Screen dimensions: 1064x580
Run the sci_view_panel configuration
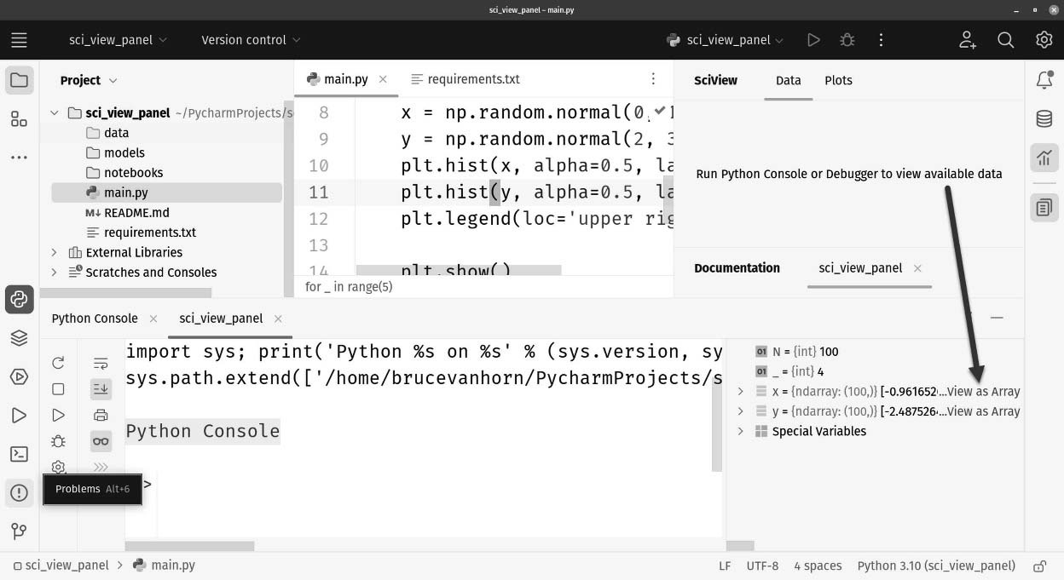(x=813, y=40)
